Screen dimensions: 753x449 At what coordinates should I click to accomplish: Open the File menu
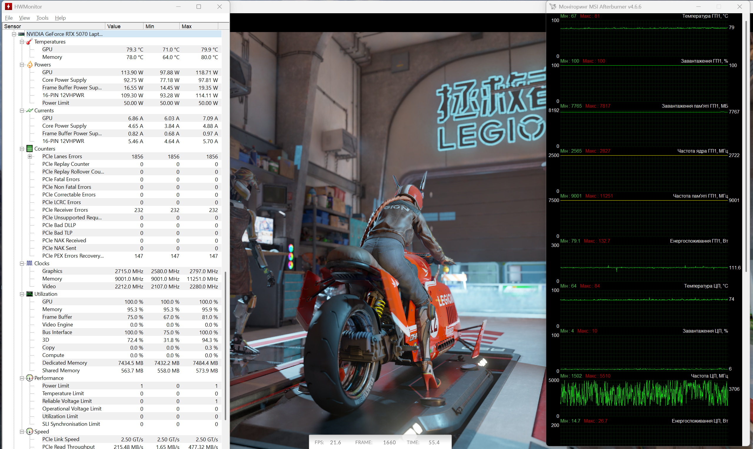pos(9,18)
